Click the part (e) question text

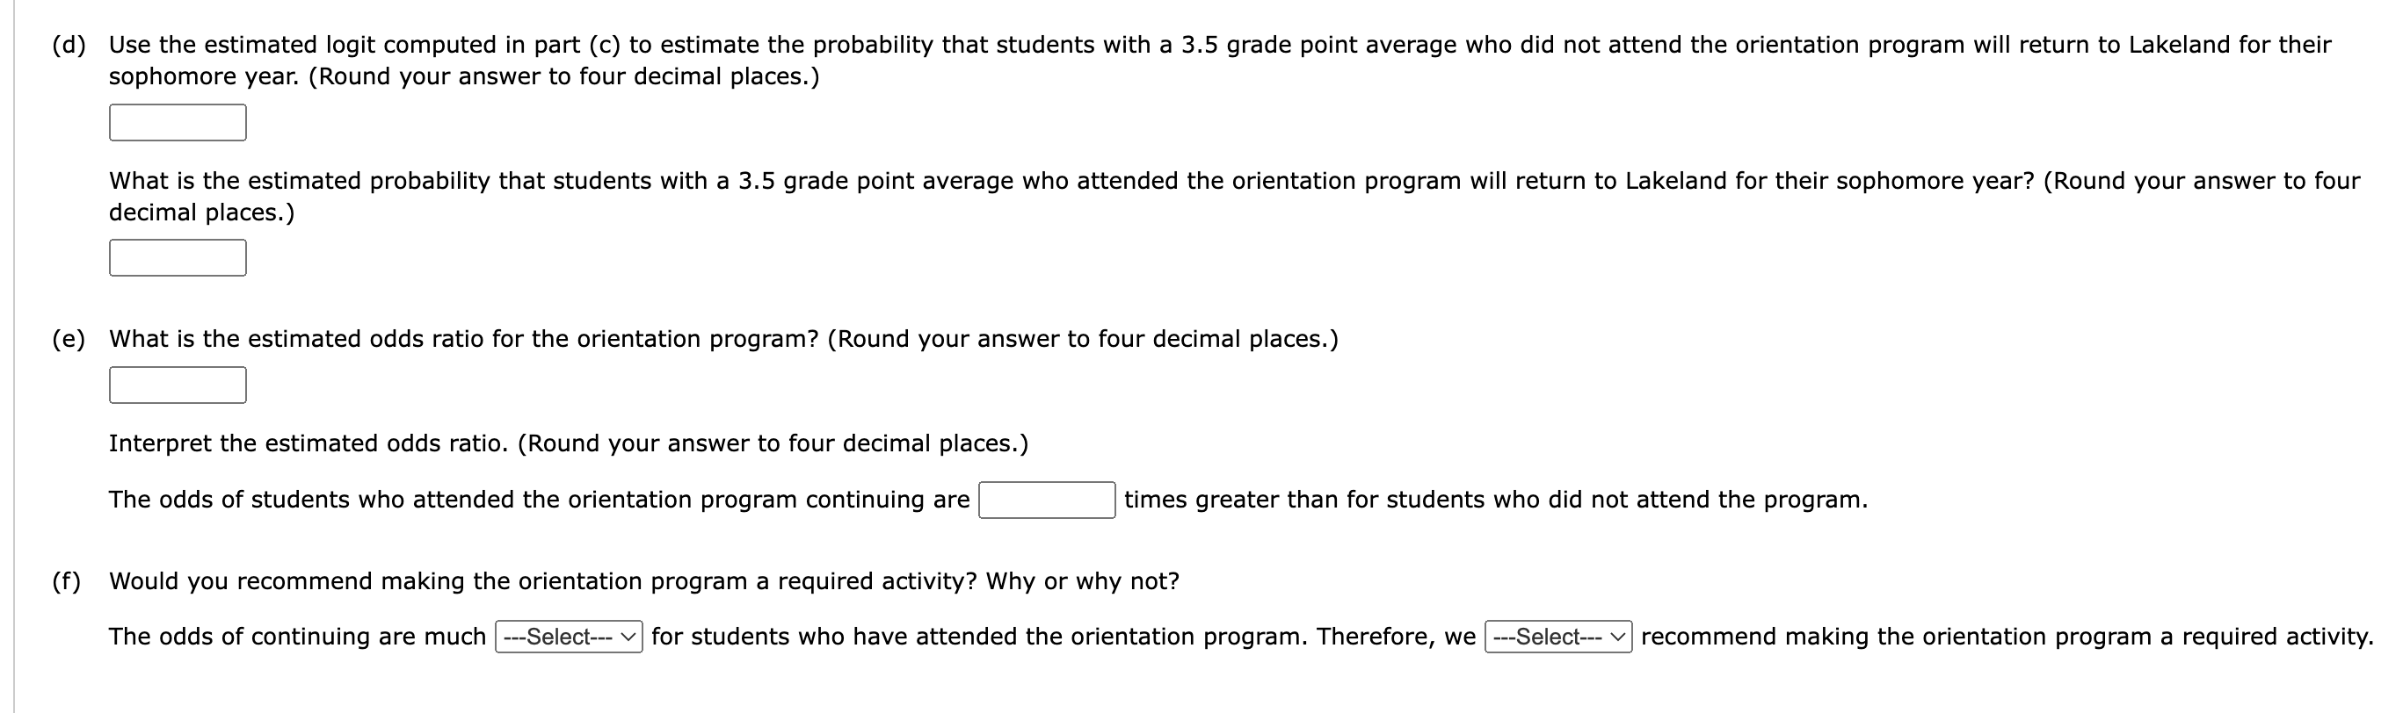coord(723,339)
